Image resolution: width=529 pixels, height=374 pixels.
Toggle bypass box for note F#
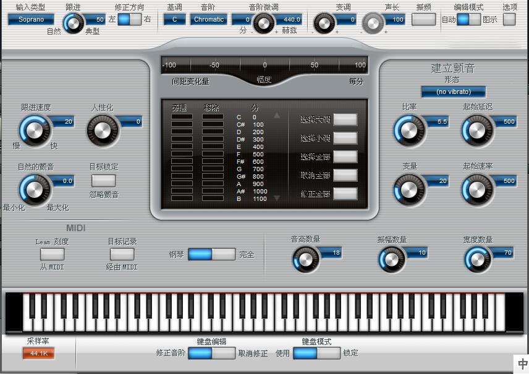tap(182, 161)
